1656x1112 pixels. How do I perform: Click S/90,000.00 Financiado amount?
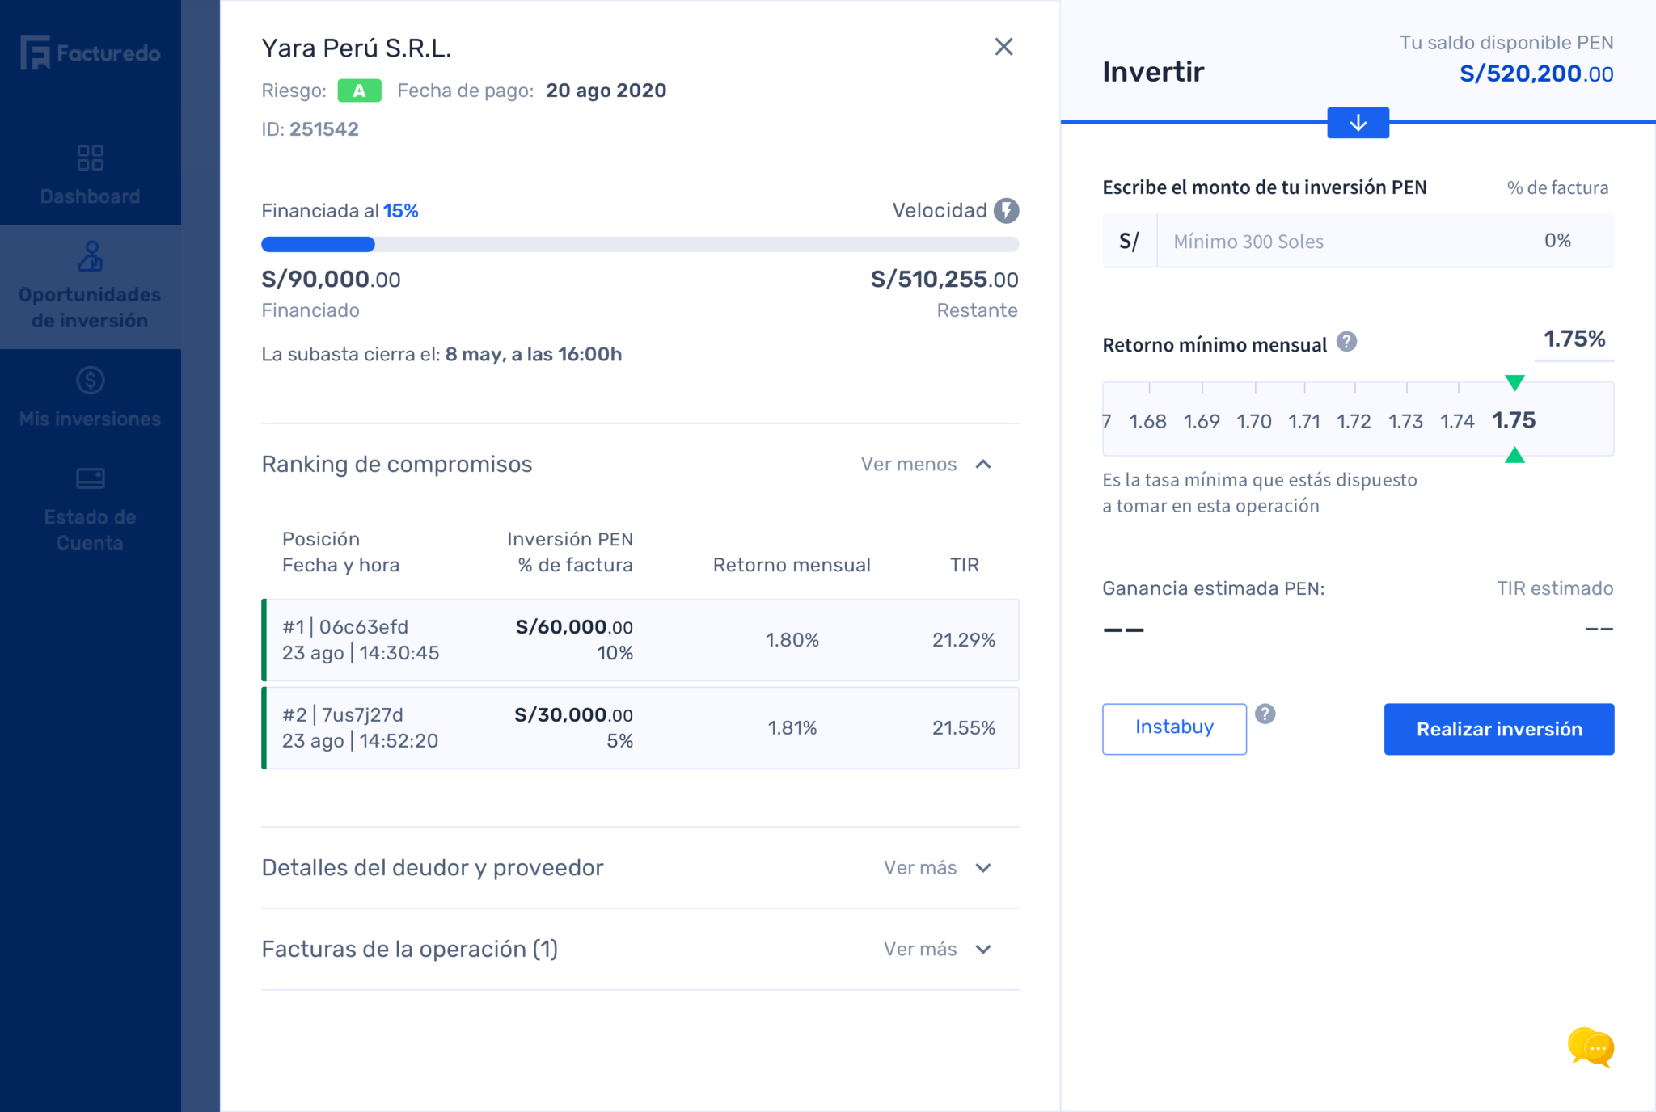331,280
